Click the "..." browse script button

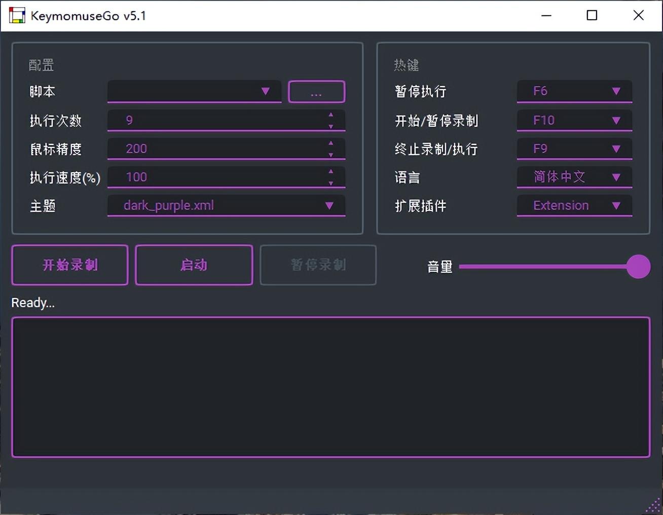[316, 92]
